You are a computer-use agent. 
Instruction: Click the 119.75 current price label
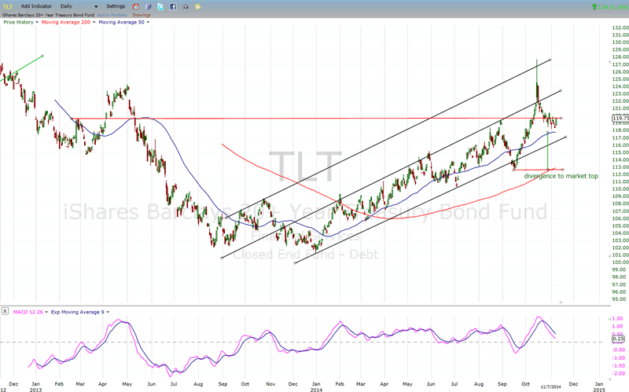tap(620, 119)
